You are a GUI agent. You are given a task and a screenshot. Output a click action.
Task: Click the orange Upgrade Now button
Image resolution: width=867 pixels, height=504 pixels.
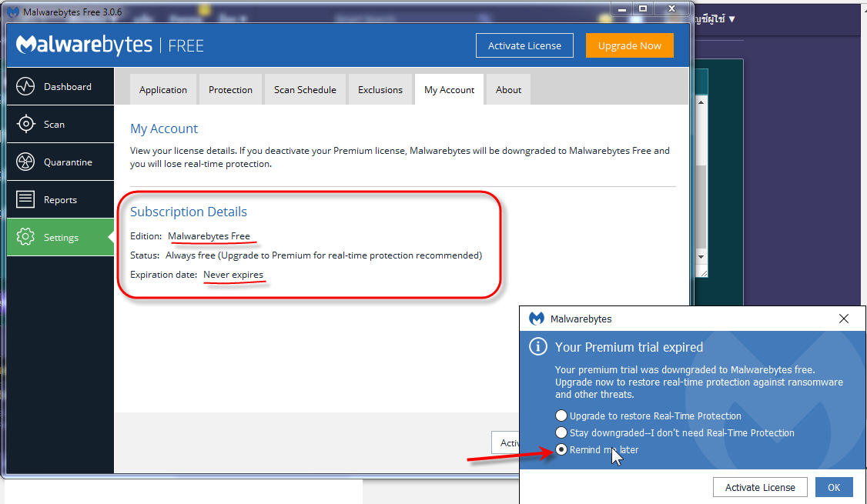pos(630,46)
